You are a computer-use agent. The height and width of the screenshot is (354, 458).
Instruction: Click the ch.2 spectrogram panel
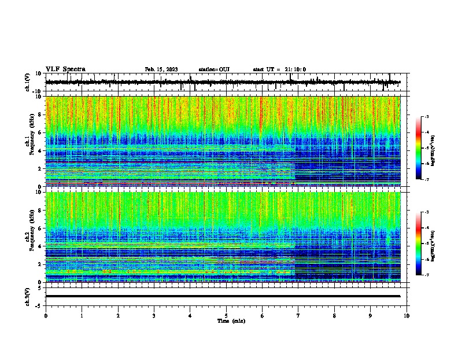[223, 237]
